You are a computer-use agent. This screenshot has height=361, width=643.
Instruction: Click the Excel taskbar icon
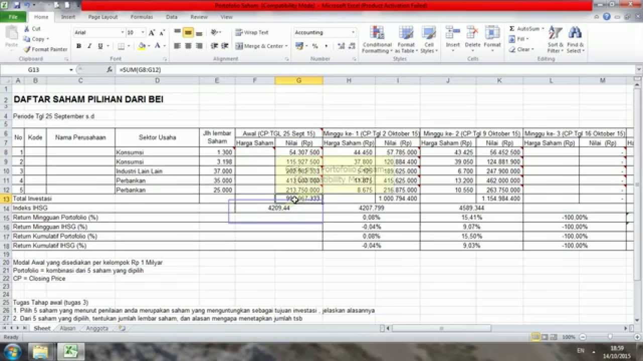(71, 351)
